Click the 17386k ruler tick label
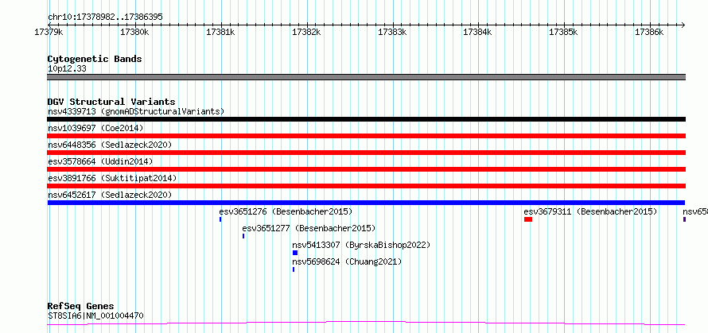The height and width of the screenshot is (333, 708). click(649, 33)
